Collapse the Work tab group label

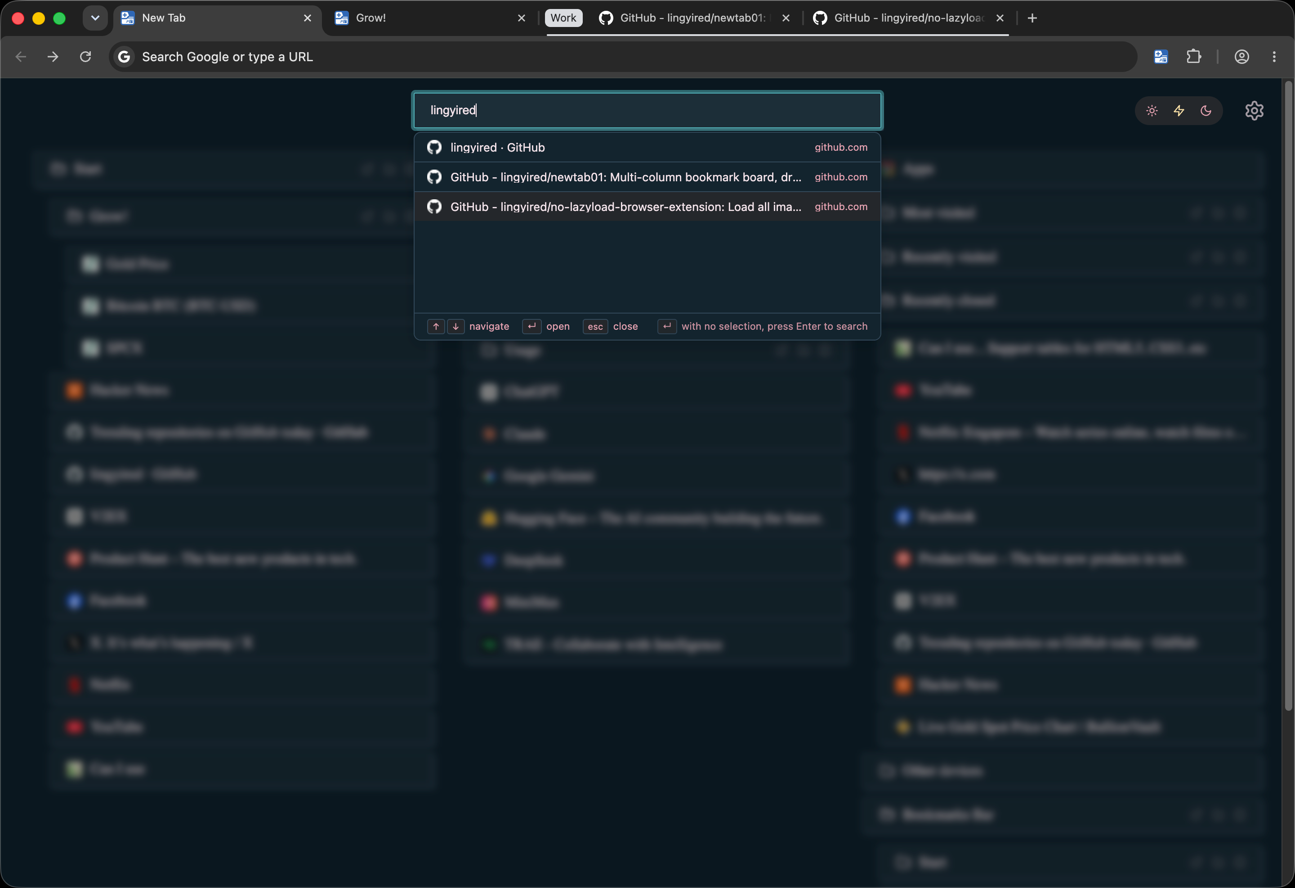point(563,18)
